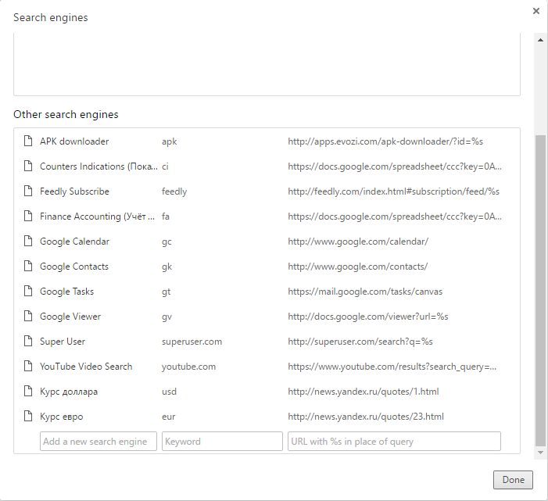Click the youtube.com keyword
Viewport: 548px width, 501px height.
pyautogui.click(x=188, y=367)
